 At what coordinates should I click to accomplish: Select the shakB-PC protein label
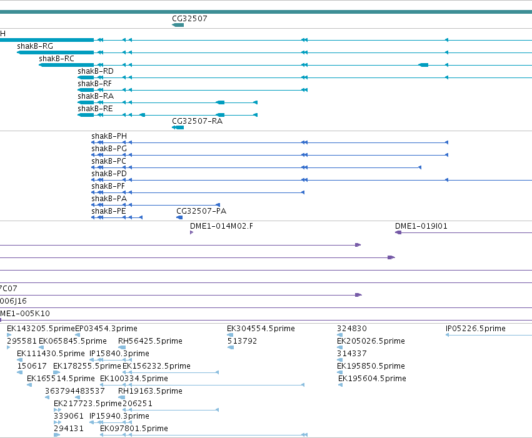click(109, 161)
